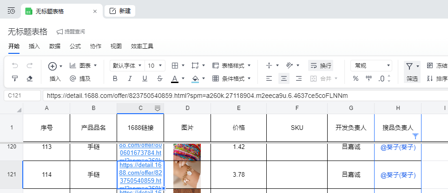Expand the font size 10 dropdown
The width and height of the screenshot is (448, 193).
pyautogui.click(x=155, y=66)
